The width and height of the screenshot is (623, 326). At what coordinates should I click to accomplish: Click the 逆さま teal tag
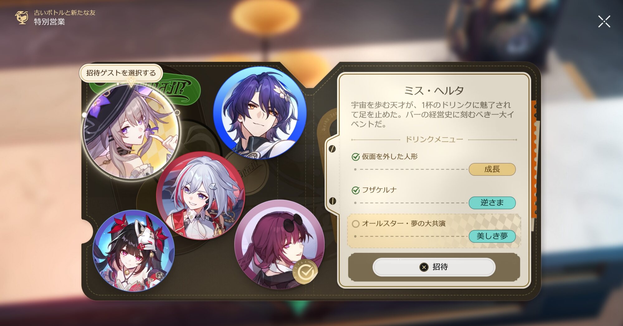(x=492, y=203)
